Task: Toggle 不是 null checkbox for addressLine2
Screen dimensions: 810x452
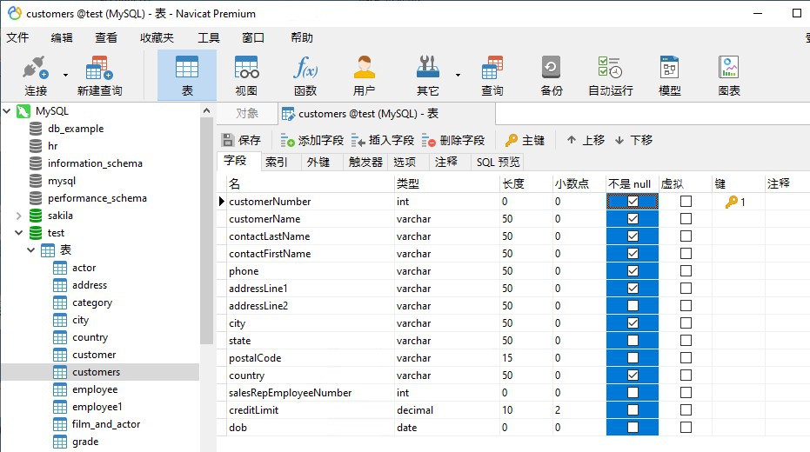Action: pyautogui.click(x=633, y=306)
